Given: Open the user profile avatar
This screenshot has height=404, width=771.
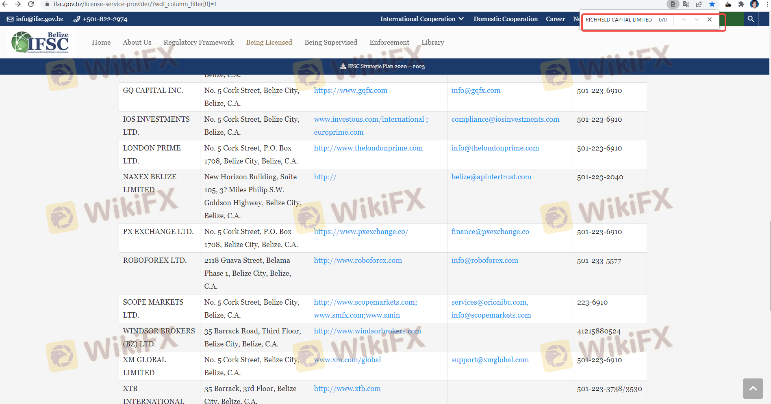Looking at the screenshot, I should [754, 4].
